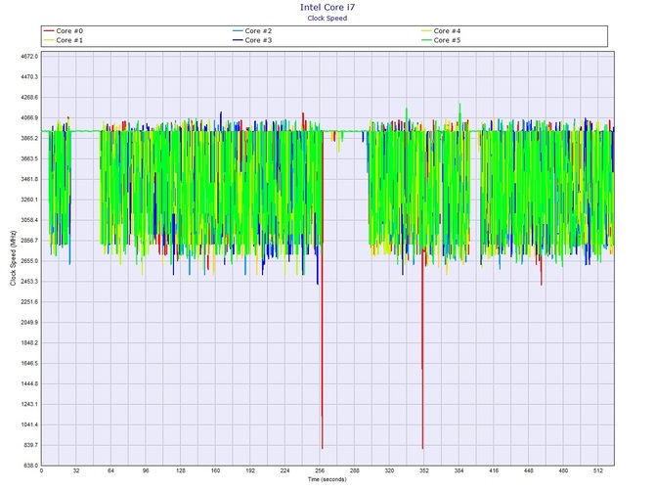Click the Core #3 legend entry
655x491 pixels.
tap(252, 40)
